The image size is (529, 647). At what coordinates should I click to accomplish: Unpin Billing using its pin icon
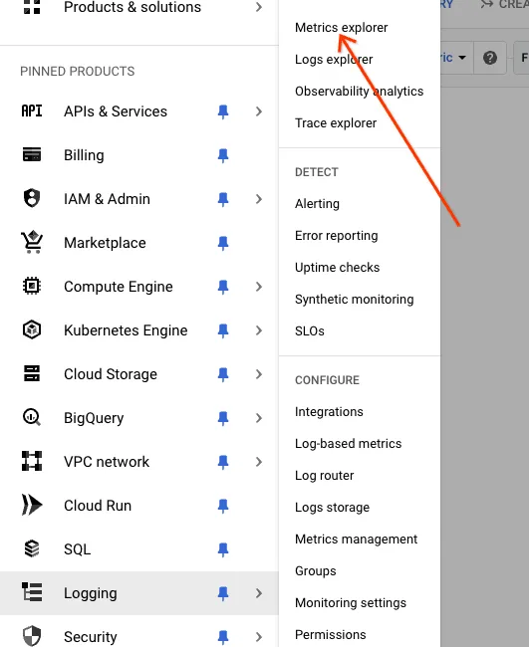coord(223,155)
